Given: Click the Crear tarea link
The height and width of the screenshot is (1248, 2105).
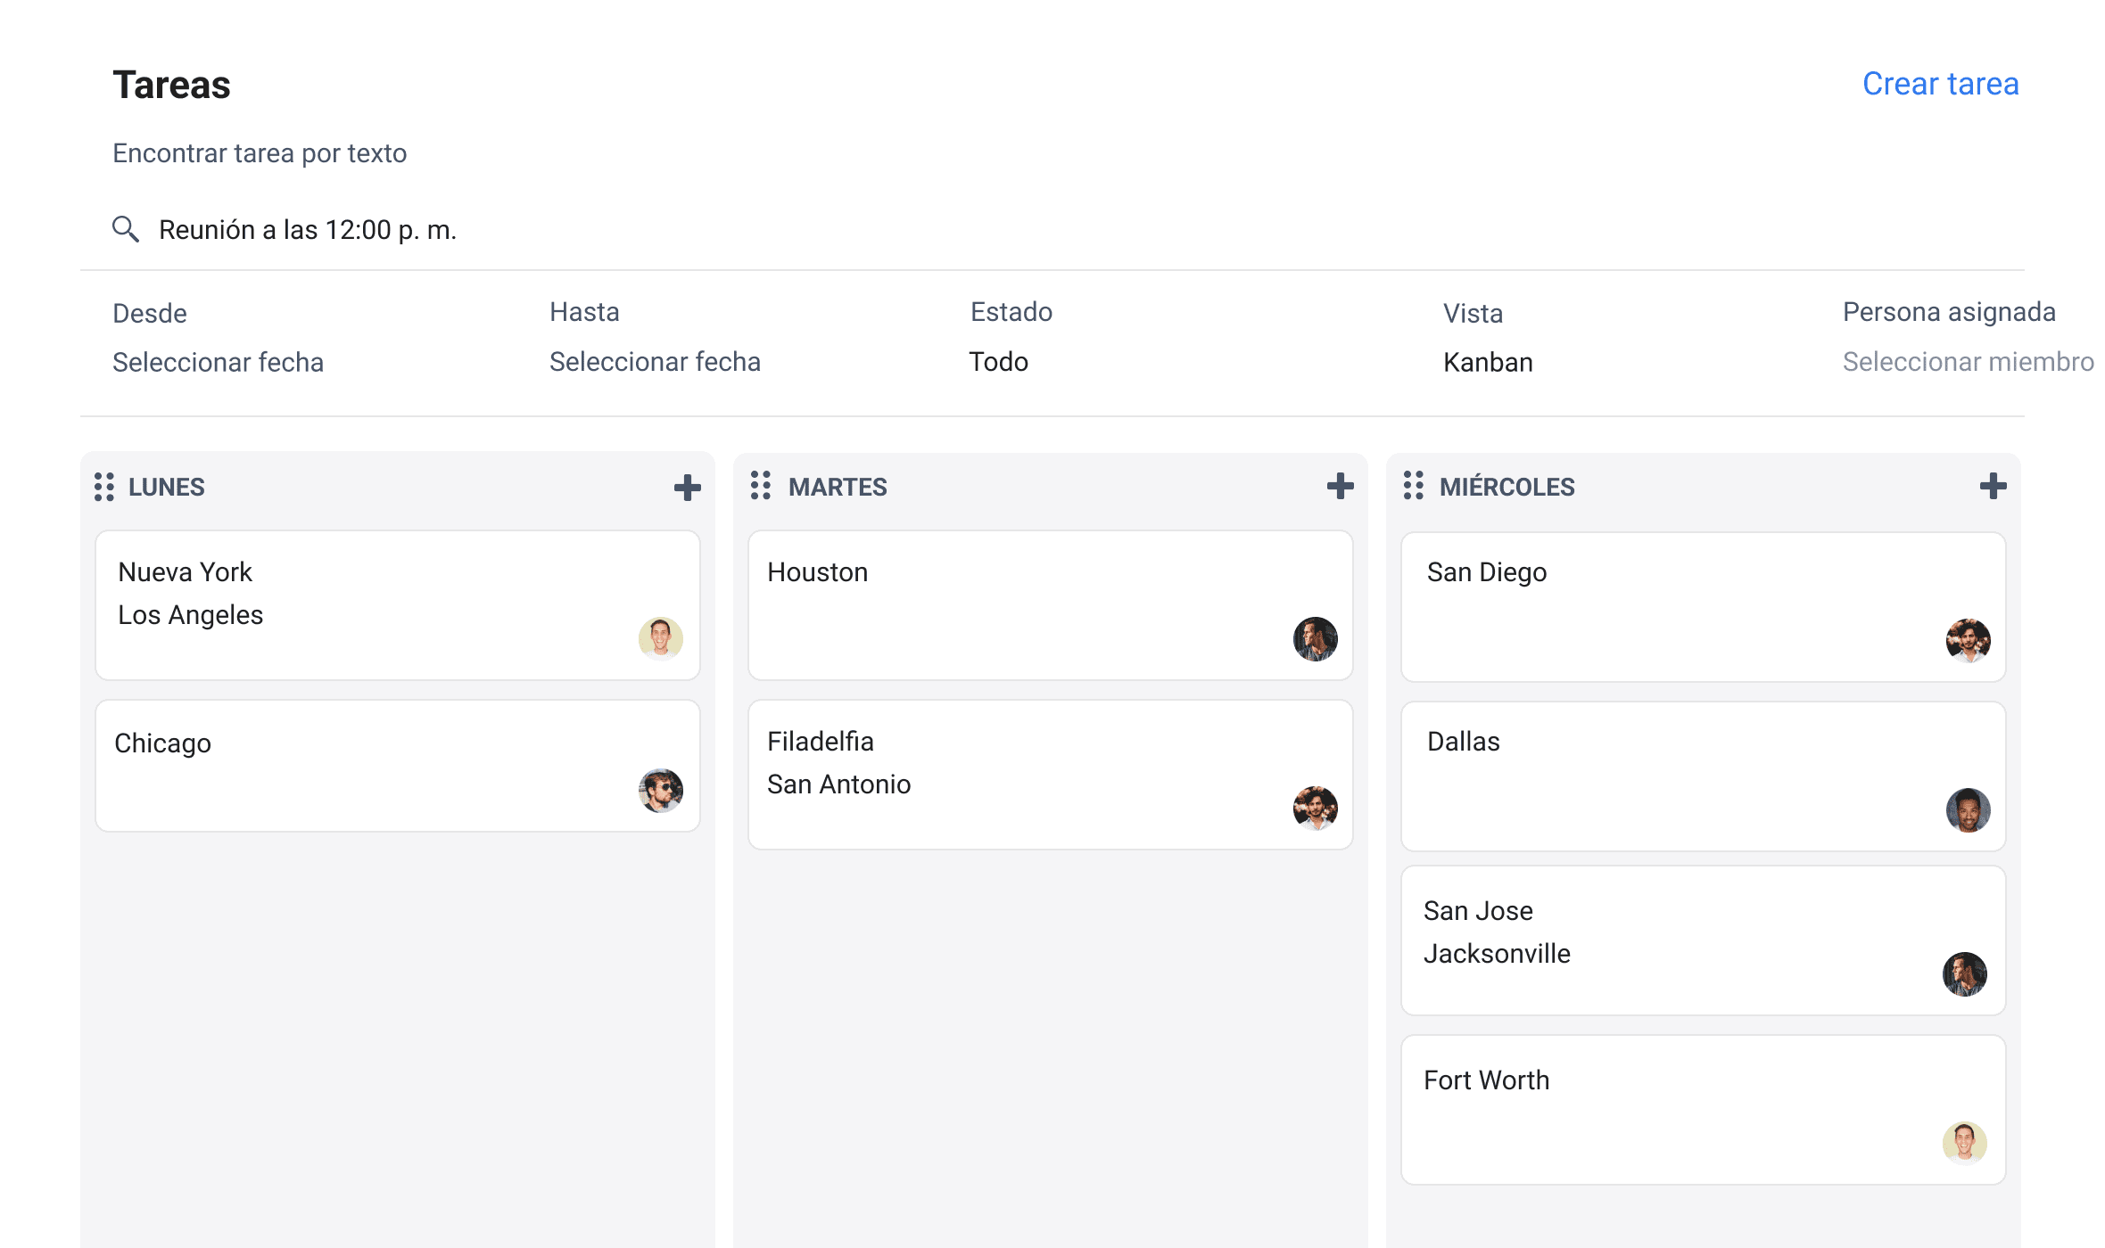Looking at the screenshot, I should (x=1941, y=83).
